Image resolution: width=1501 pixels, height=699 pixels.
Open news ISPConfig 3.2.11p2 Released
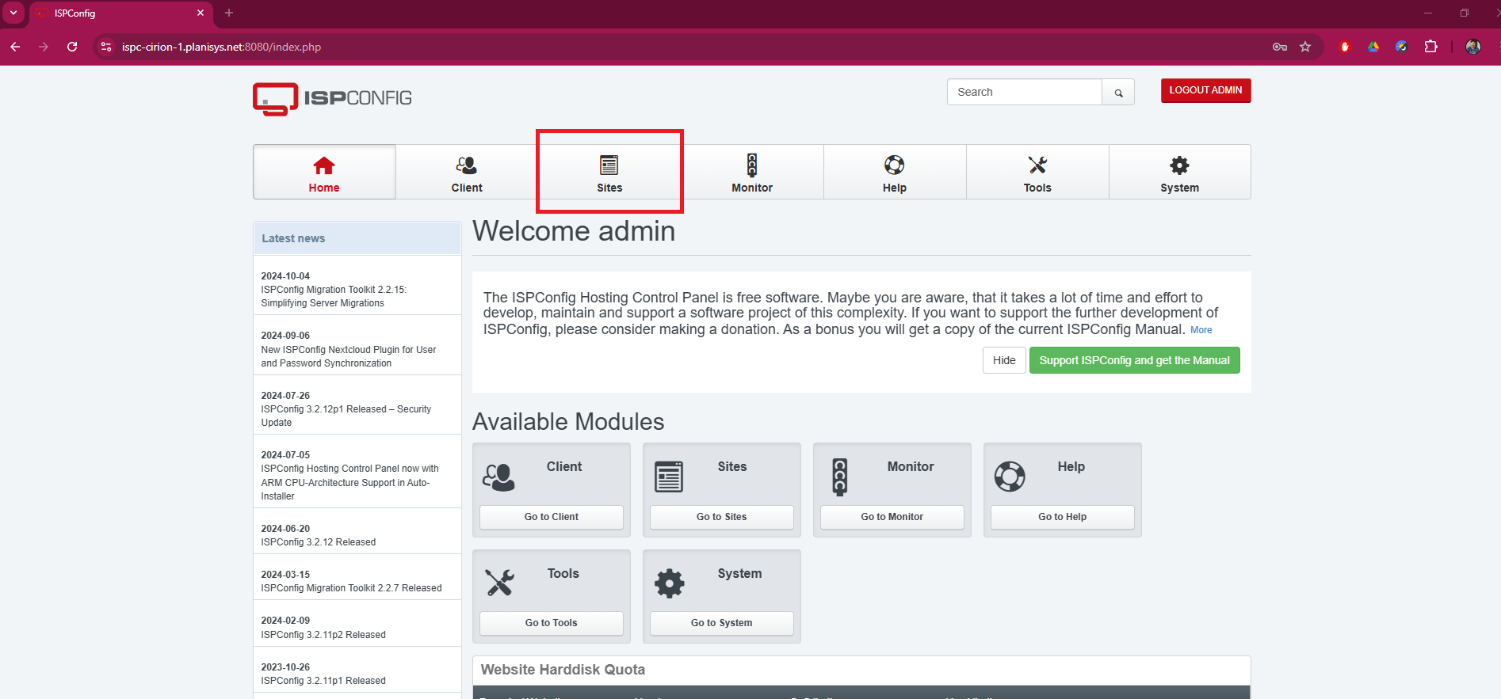point(323,635)
